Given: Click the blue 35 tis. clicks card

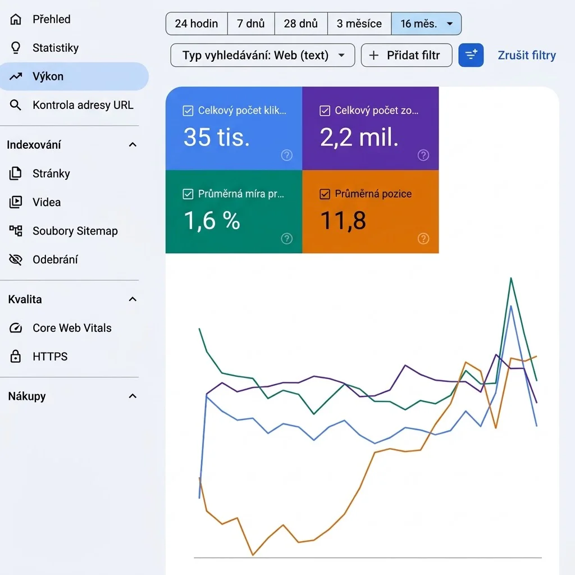Looking at the screenshot, I should pos(234,129).
